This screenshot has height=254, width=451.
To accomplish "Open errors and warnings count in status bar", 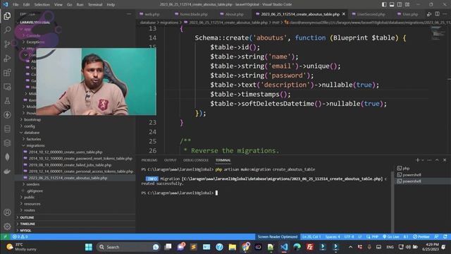I will tap(20, 237).
